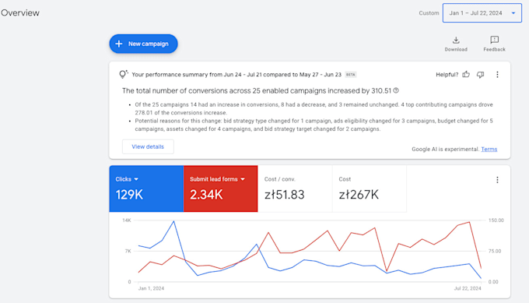This screenshot has height=303, width=529.
Task: Click the thumbs down icon
Action: click(481, 75)
